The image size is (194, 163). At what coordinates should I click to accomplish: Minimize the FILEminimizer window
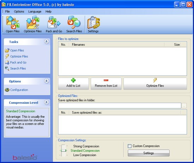tap(177, 5)
